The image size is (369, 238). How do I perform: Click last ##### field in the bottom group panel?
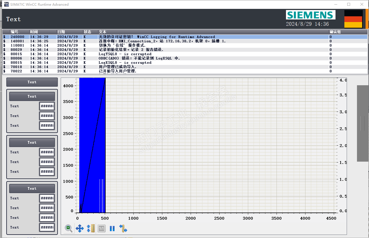47,227
